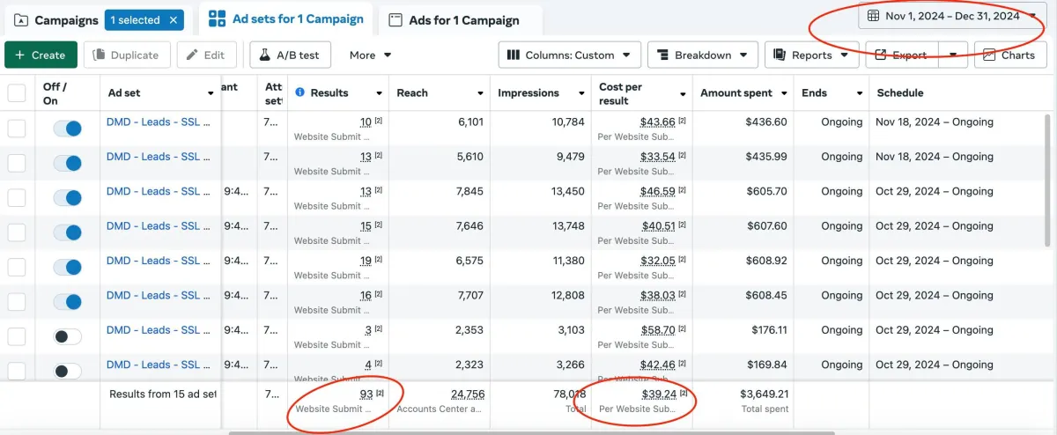
Task: Open the first DMD - Leads - SSL ad set link
Action: [x=158, y=122]
